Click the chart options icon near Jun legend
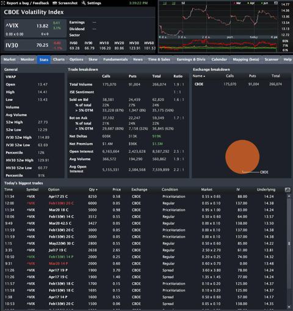Image resolution: width=293 pixels, height=311 pixels. pyautogui.click(x=276, y=3)
